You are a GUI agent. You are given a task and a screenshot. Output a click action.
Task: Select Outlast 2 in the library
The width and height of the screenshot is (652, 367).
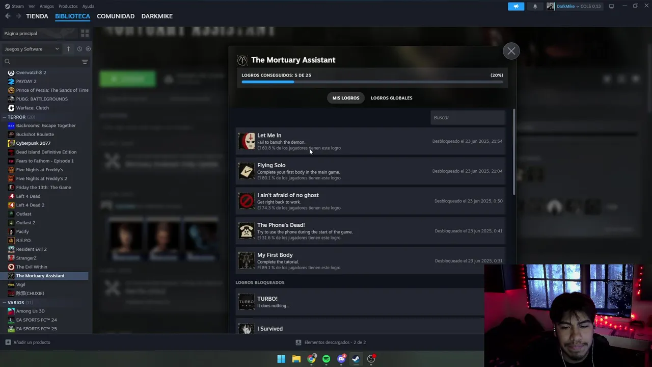(25, 223)
